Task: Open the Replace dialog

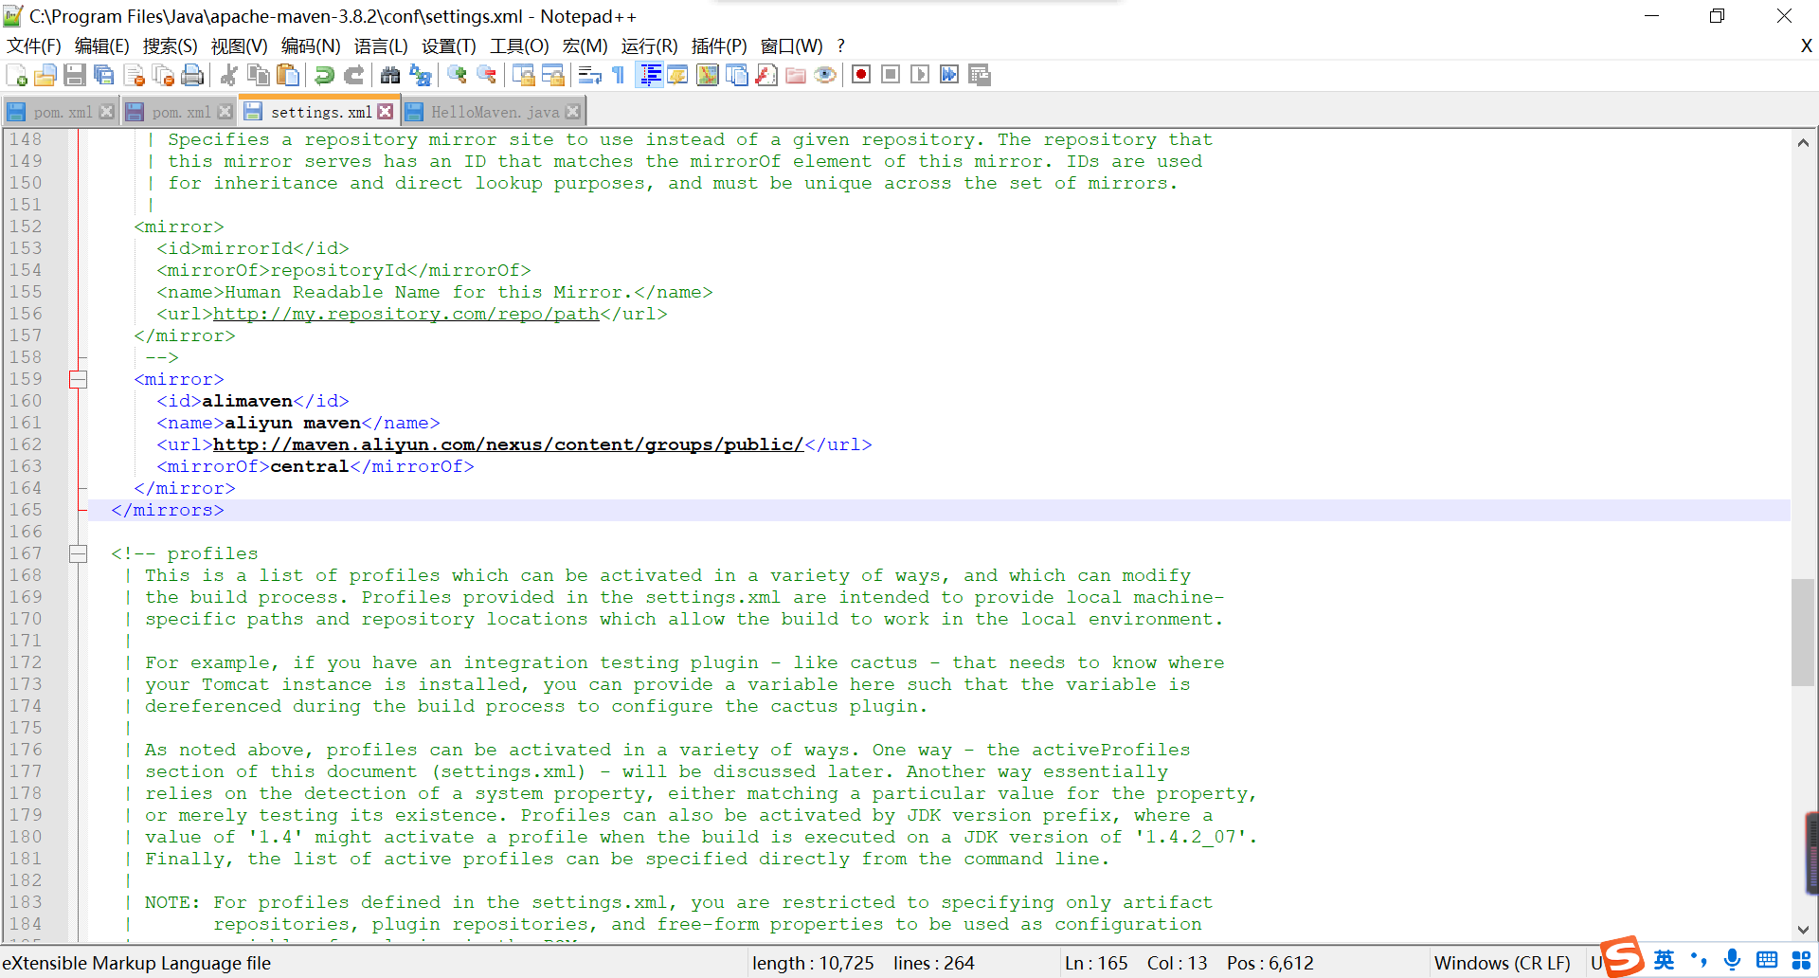Action: tap(422, 75)
